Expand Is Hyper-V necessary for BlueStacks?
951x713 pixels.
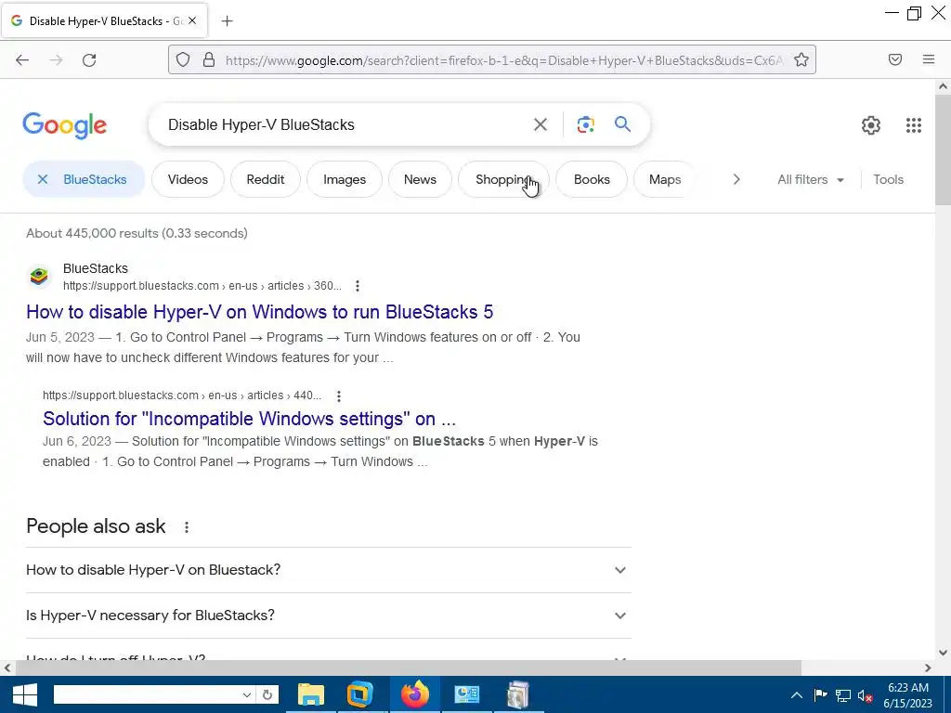[x=328, y=616]
